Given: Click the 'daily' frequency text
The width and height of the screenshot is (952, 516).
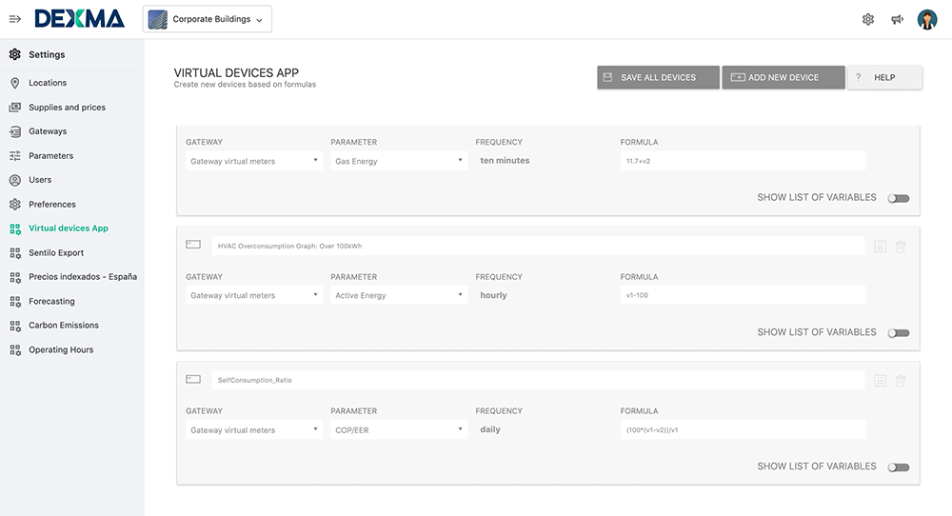Looking at the screenshot, I should click(x=490, y=429).
